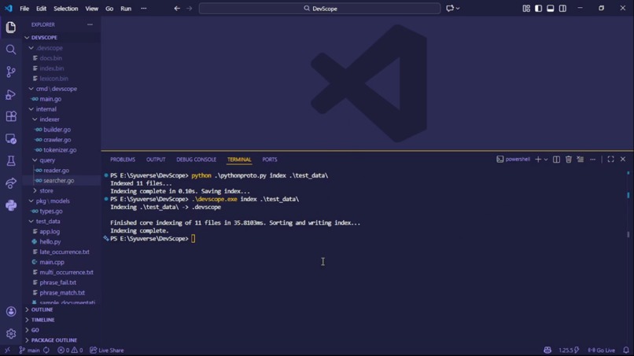Image resolution: width=634 pixels, height=356 pixels.
Task: Open the Python activity bar view
Action: (x=11, y=205)
